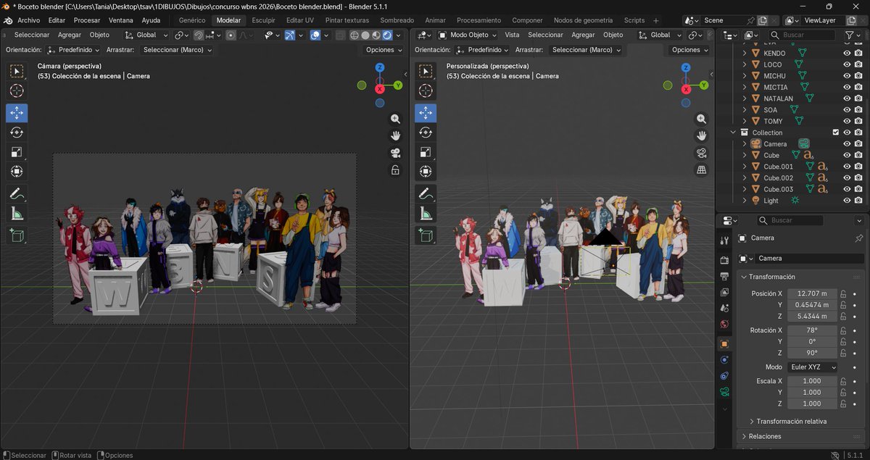
Task: Expand the Relaciones panel
Action: pos(743,436)
